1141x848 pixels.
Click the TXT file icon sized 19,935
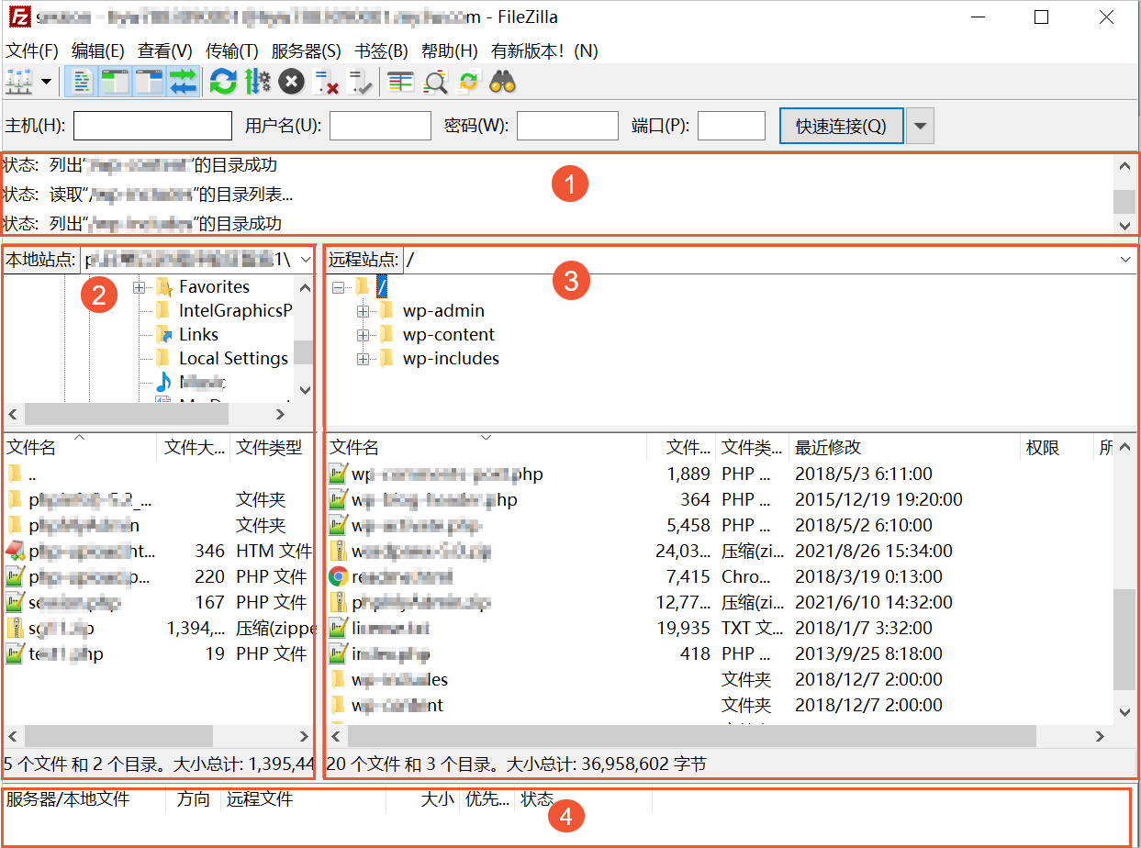coord(338,629)
